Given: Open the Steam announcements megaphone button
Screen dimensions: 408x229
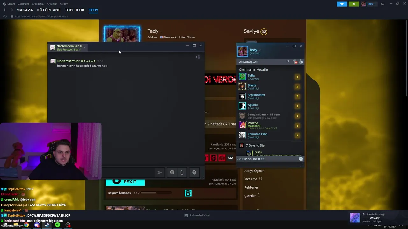Looking at the screenshot, I should [x=342, y=4].
